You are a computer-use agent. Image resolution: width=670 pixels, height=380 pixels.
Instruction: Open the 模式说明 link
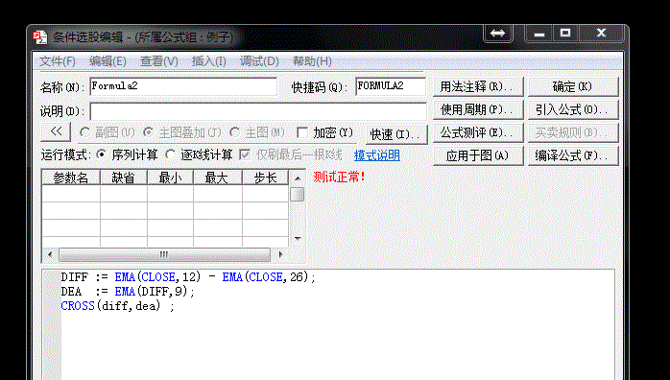[x=377, y=155]
